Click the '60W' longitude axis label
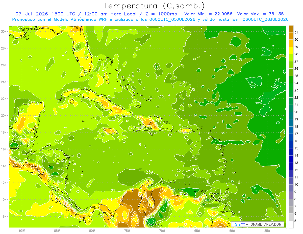Screen dimensions: 303x234 coord(232,231)
